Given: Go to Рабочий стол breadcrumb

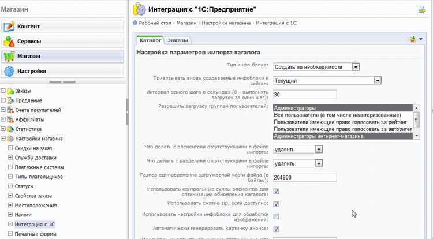Looking at the screenshot, I should tap(155, 23).
